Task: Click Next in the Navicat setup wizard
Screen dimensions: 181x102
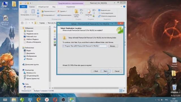Action: pyautogui.click(x=106, y=71)
